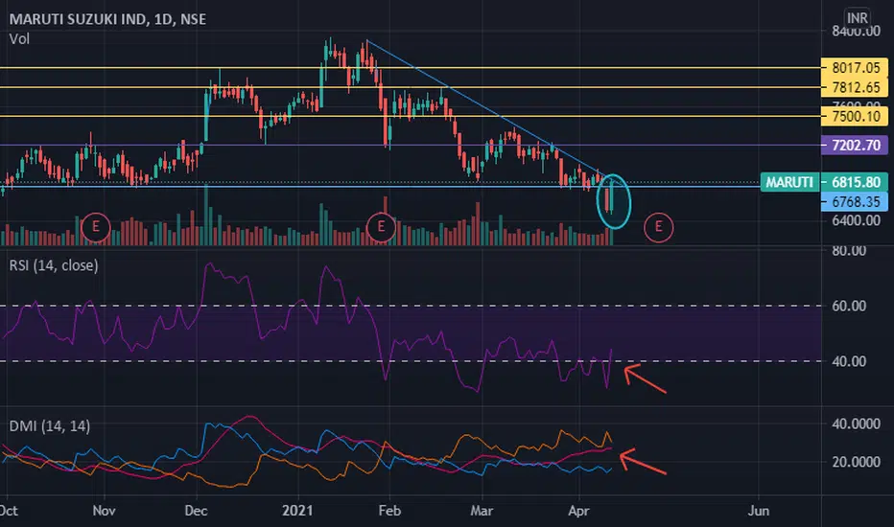Click the Vol indicator label
Screen dimensions: 894x527
click(19, 38)
